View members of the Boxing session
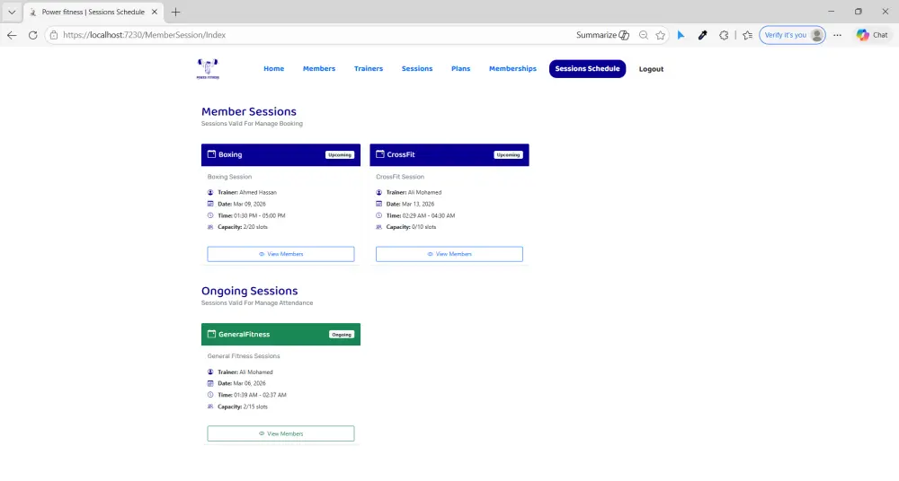The image size is (899, 481). pyautogui.click(x=280, y=254)
